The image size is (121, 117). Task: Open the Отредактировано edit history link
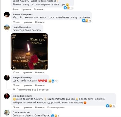[56, 107]
